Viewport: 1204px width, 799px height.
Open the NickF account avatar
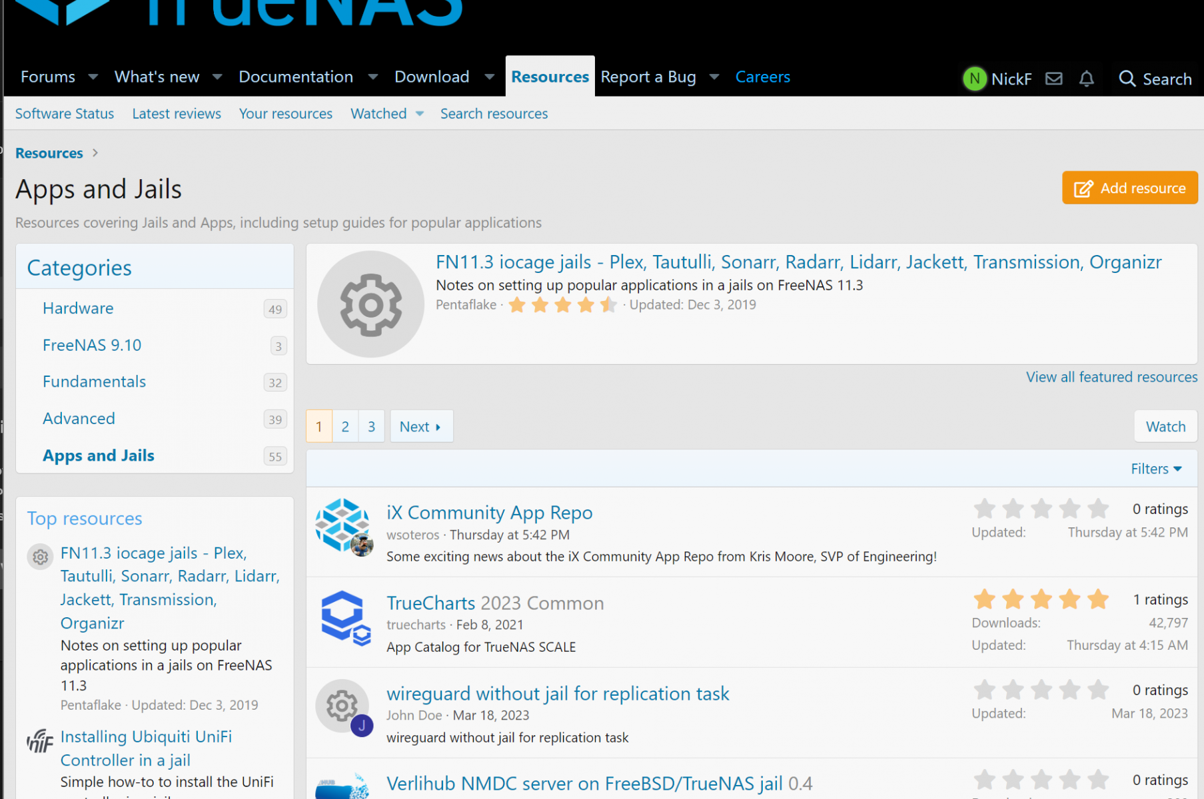click(x=974, y=79)
